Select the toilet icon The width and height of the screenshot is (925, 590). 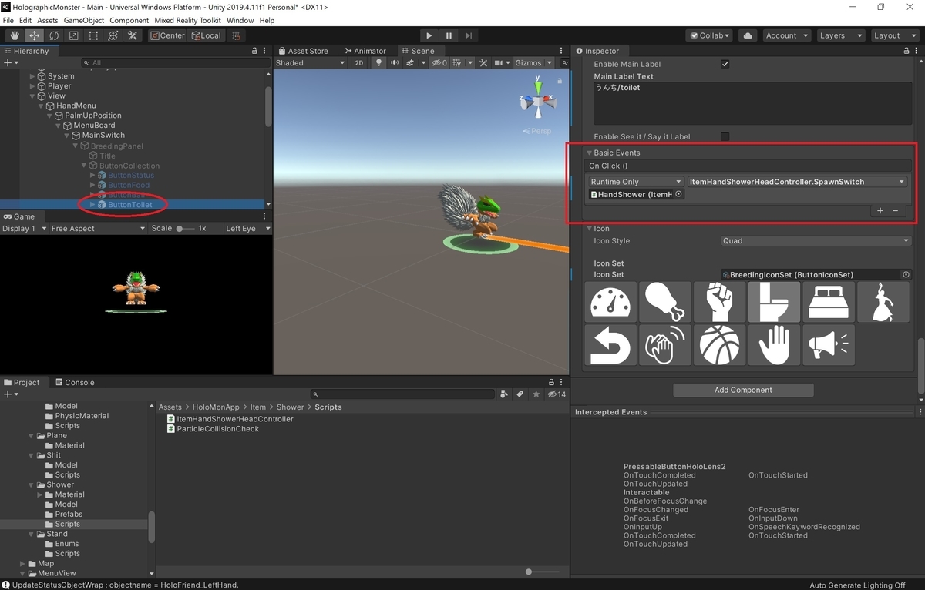coord(774,301)
